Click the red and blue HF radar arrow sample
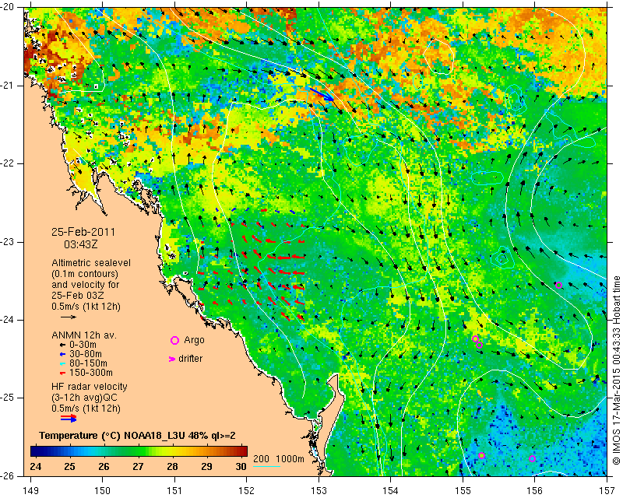623x498 pixels. (x=69, y=418)
